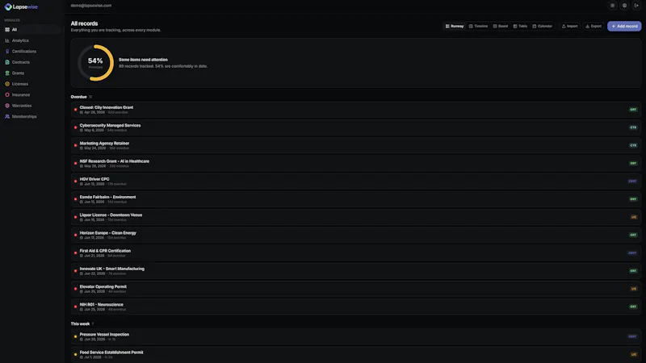Open NIH R01 - Neuroscience record
The image size is (646, 363).
[355, 307]
